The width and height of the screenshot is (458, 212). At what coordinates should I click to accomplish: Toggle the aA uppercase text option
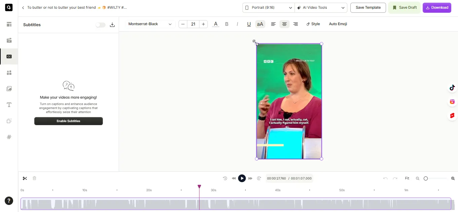pos(260,24)
